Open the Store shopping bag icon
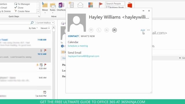The height and width of the screenshot is (104, 185). [130, 5]
